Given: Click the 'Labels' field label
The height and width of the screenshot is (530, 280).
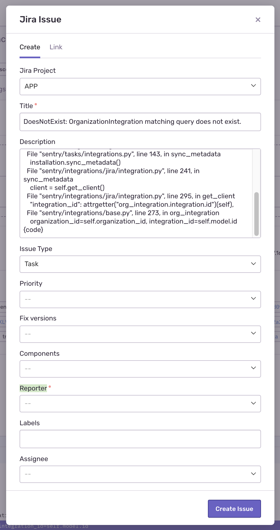Looking at the screenshot, I should 30,423.
